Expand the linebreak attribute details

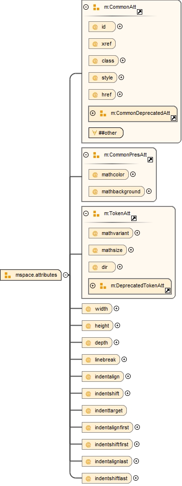pyautogui.click(x=124, y=359)
